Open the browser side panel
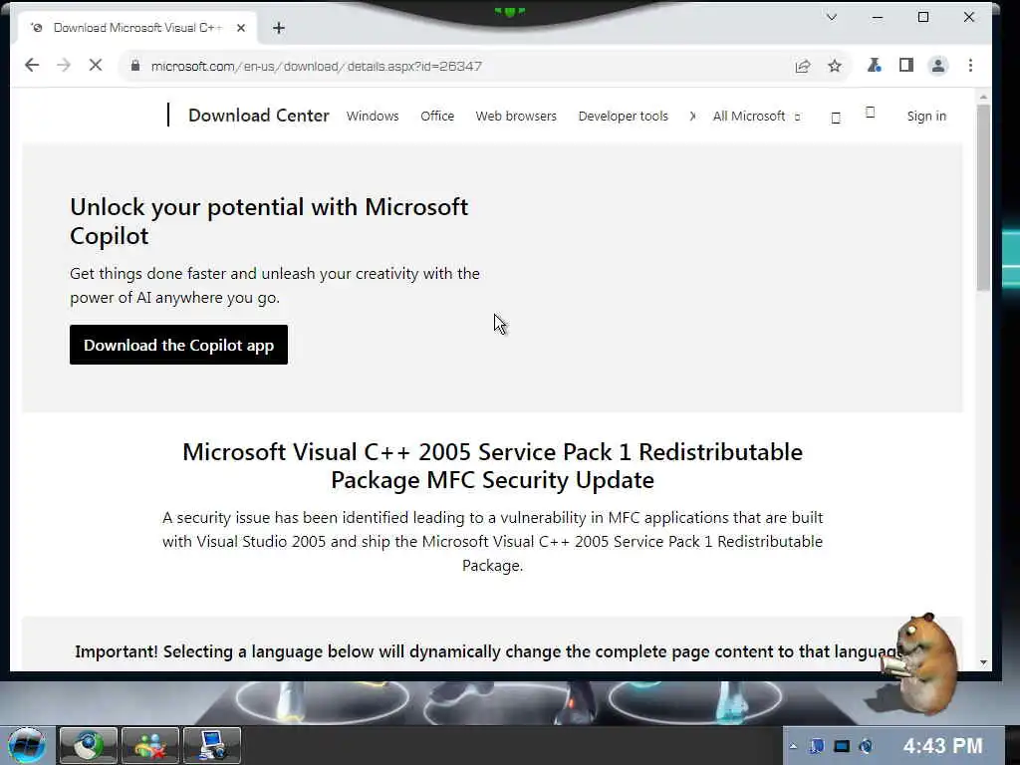 pos(906,65)
